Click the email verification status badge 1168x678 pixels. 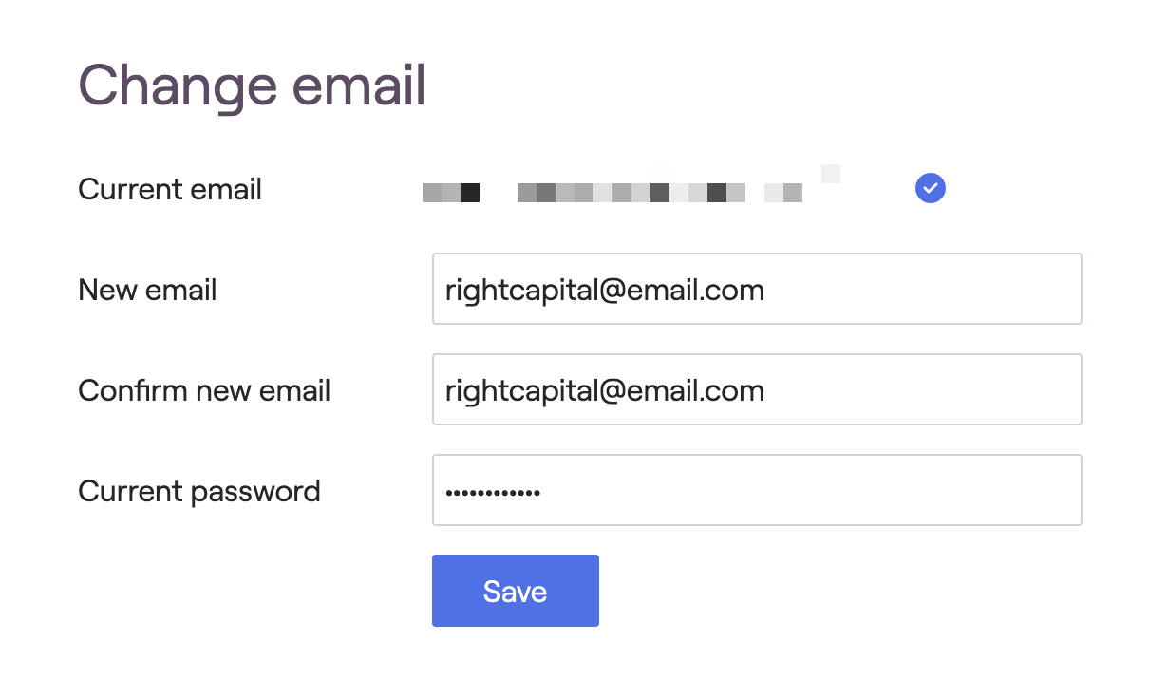coord(931,188)
